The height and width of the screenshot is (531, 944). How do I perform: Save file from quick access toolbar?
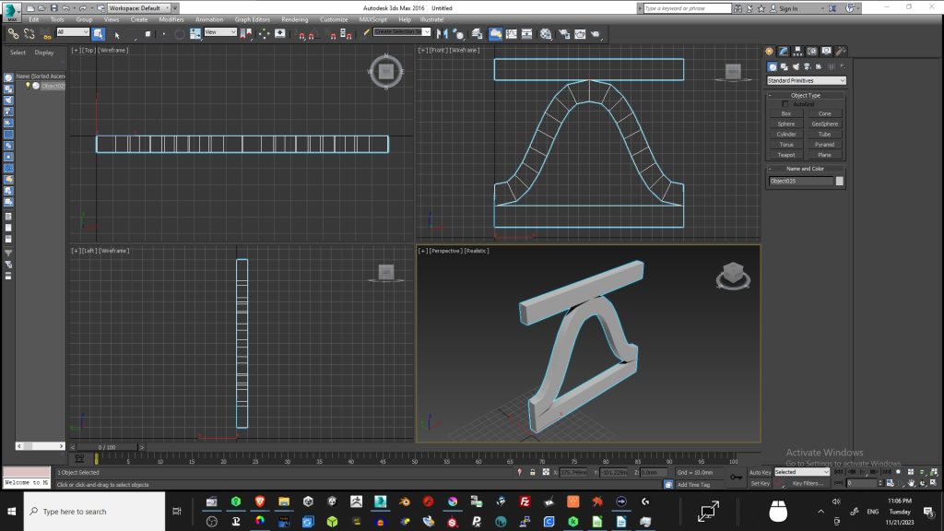(x=53, y=8)
